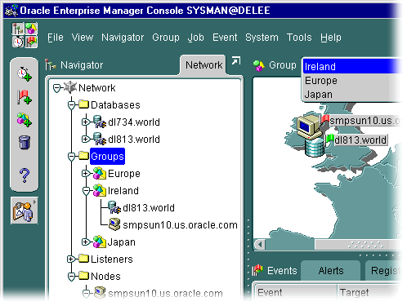Select Ireland in the Group dropdown list
The width and height of the screenshot is (407, 306).
coord(351,66)
